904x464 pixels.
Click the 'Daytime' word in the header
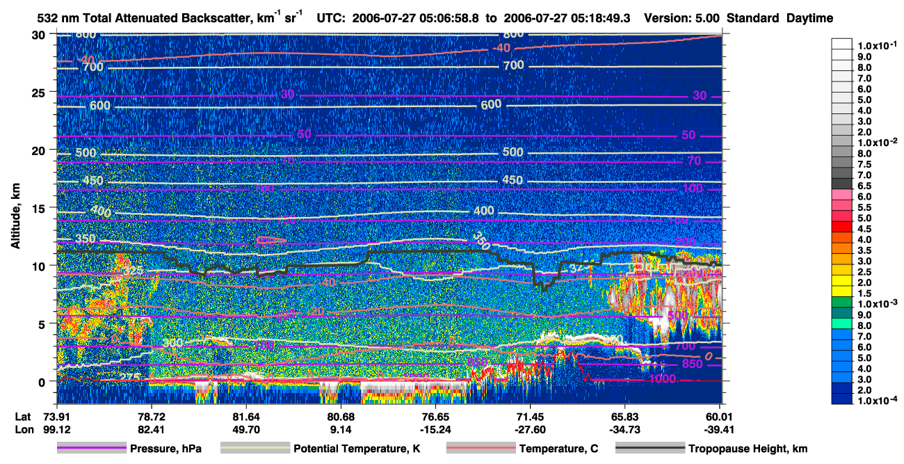[x=810, y=18]
